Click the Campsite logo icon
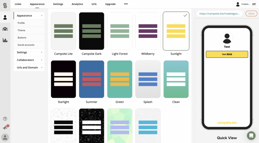Screen dimensions: 259x143 point(5,5)
